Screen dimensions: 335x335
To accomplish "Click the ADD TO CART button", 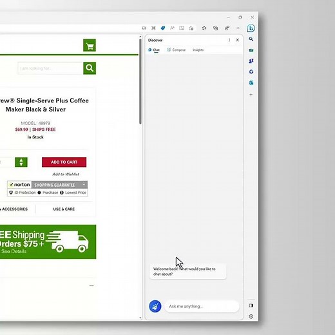I will (64, 162).
